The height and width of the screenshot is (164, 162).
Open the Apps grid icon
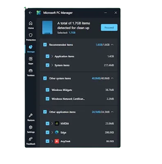pyautogui.click(x=31, y=59)
